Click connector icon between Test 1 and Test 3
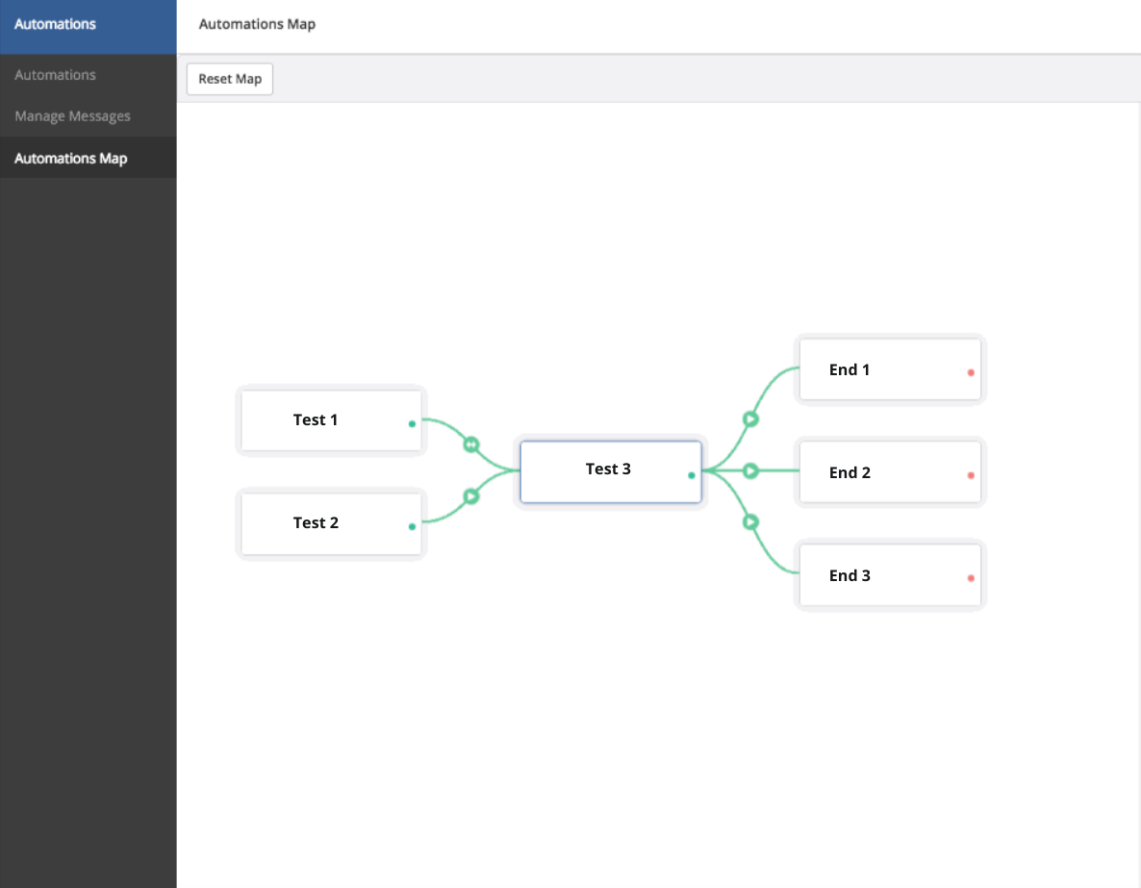 pyautogui.click(x=470, y=444)
